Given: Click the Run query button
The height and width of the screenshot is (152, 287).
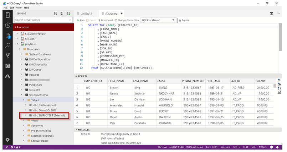Looking at the screenshot, I should [x=81, y=20].
